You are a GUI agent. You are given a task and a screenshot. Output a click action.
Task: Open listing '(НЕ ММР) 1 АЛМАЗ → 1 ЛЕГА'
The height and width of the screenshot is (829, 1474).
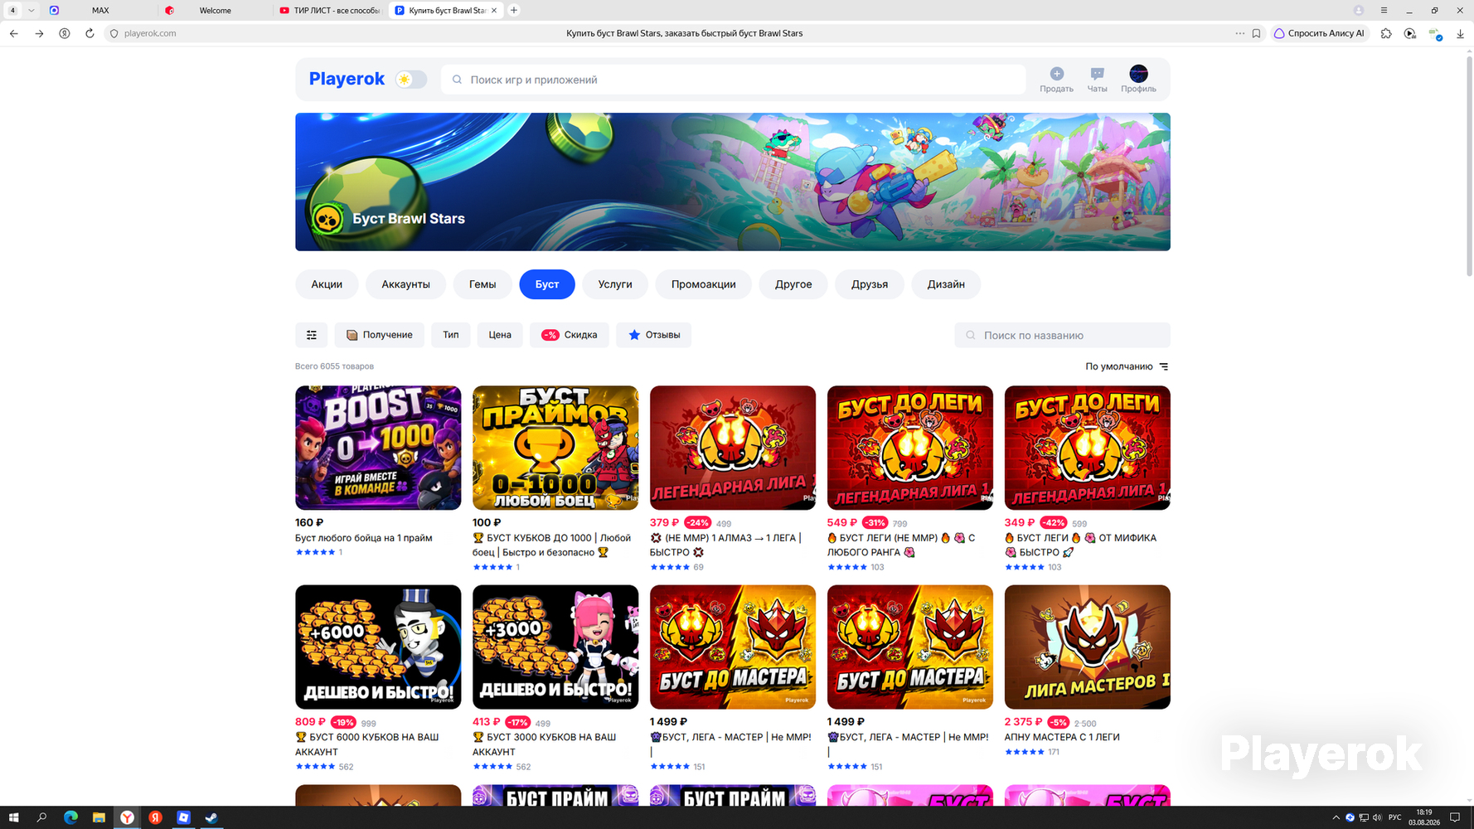[x=726, y=545]
